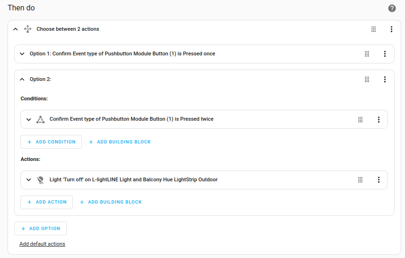Open three-dot menu for Option 2
The image size is (405, 258).
coord(385,80)
